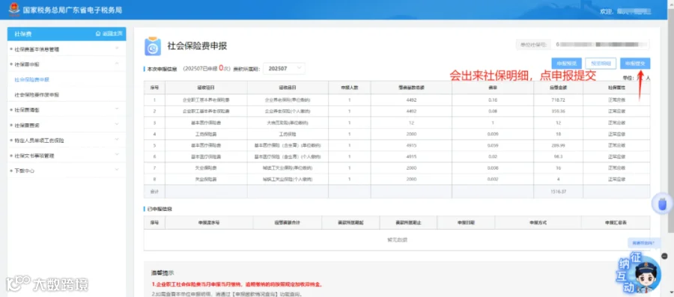Click the tax bureau emblem logo
The width and height of the screenshot is (674, 297).
(14, 9)
